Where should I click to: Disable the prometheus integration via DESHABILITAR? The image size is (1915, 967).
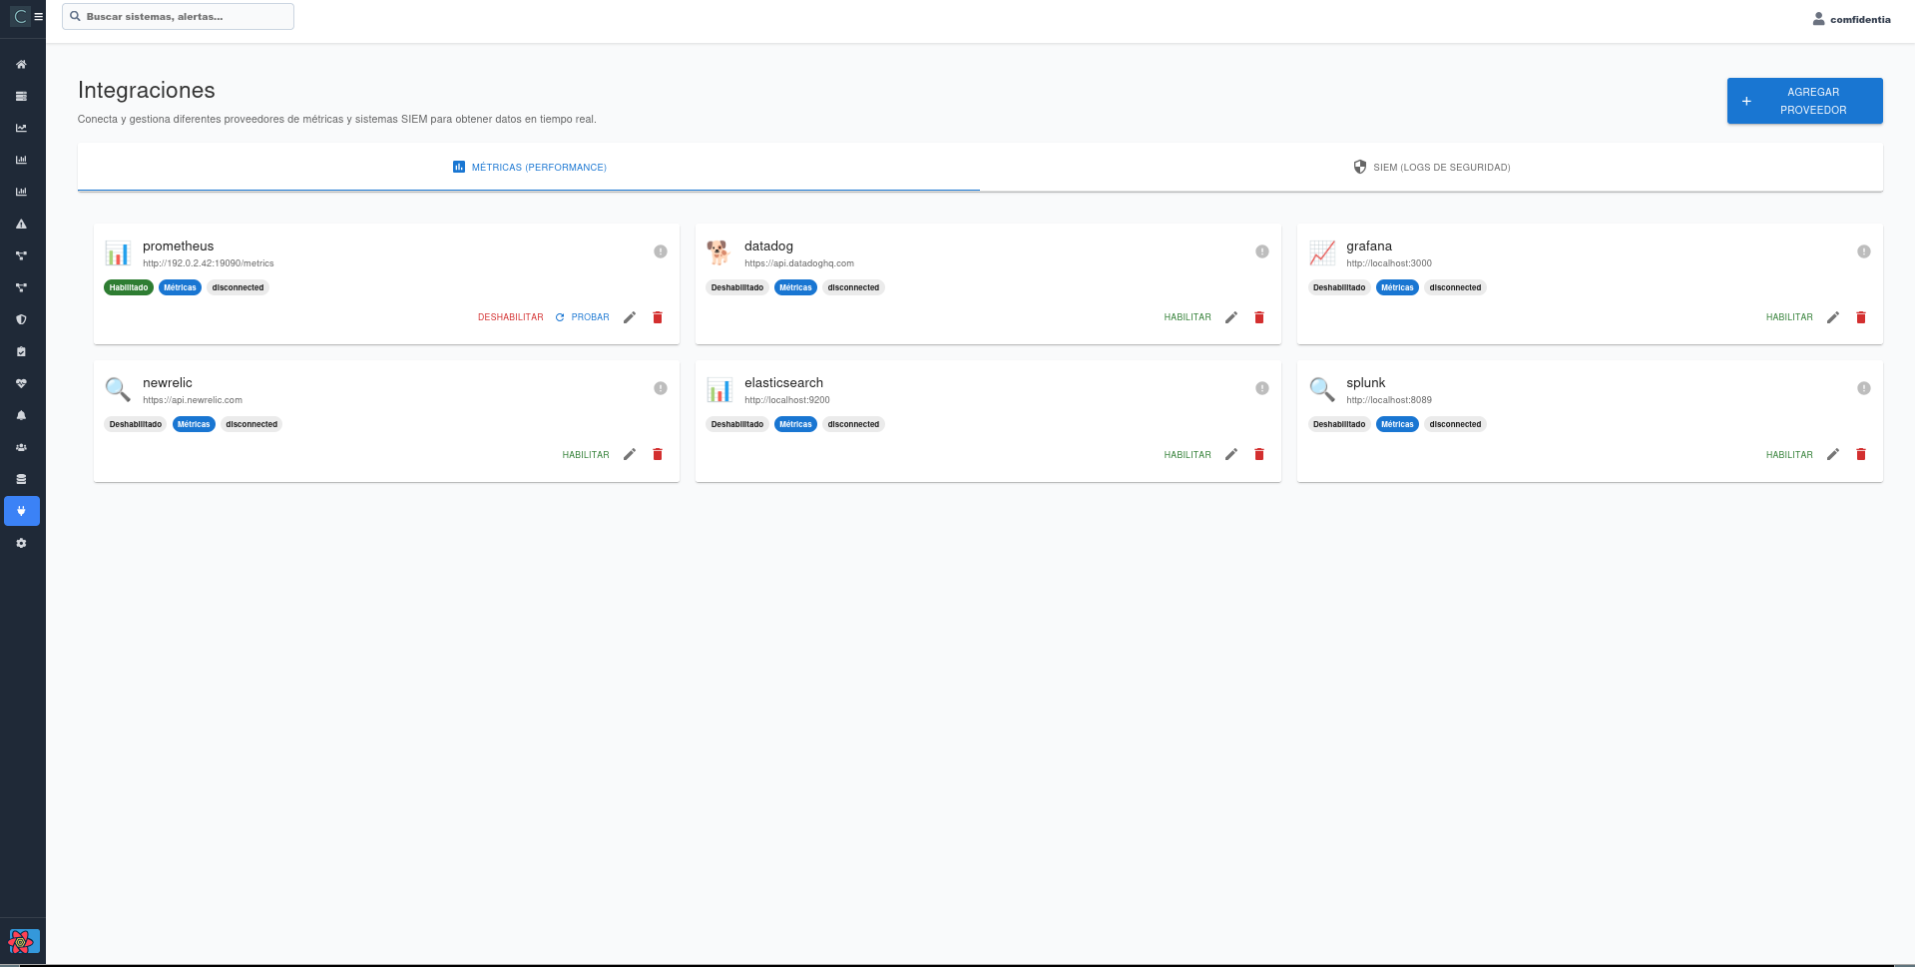point(510,316)
